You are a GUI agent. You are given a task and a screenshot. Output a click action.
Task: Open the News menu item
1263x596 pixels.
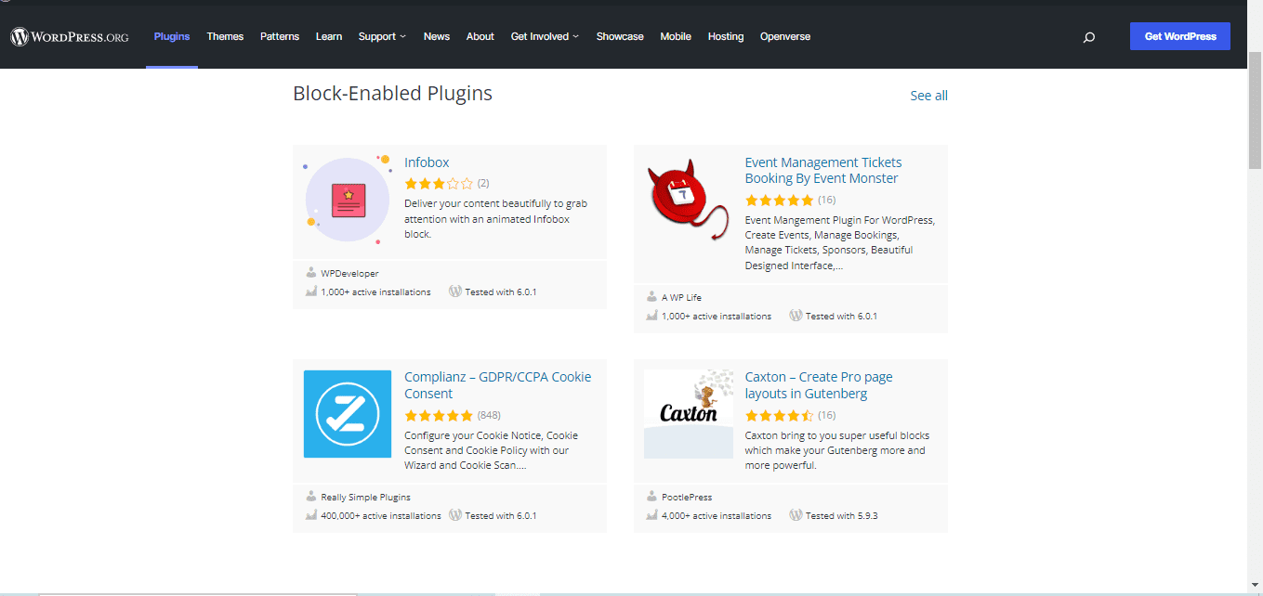coord(437,37)
